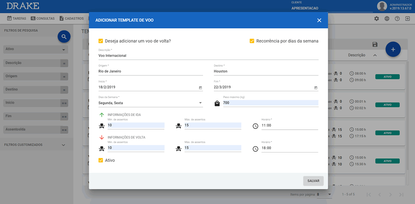
Task: Click the operator button on AssentosIda filter
Action: (x=64, y=130)
